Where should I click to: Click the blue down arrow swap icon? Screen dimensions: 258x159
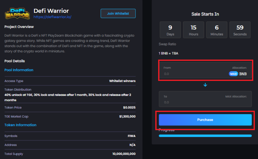(205, 85)
